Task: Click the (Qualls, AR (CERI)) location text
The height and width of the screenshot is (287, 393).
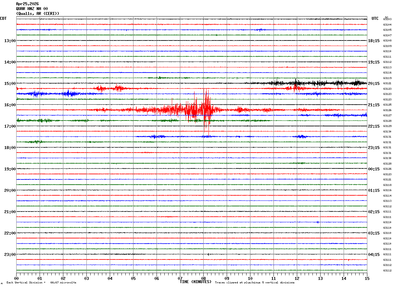Action: coord(37,14)
